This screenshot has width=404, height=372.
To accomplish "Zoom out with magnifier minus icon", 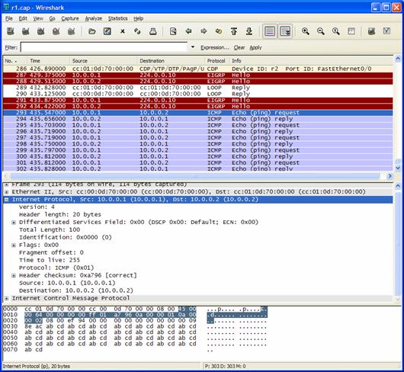I will coord(321,31).
